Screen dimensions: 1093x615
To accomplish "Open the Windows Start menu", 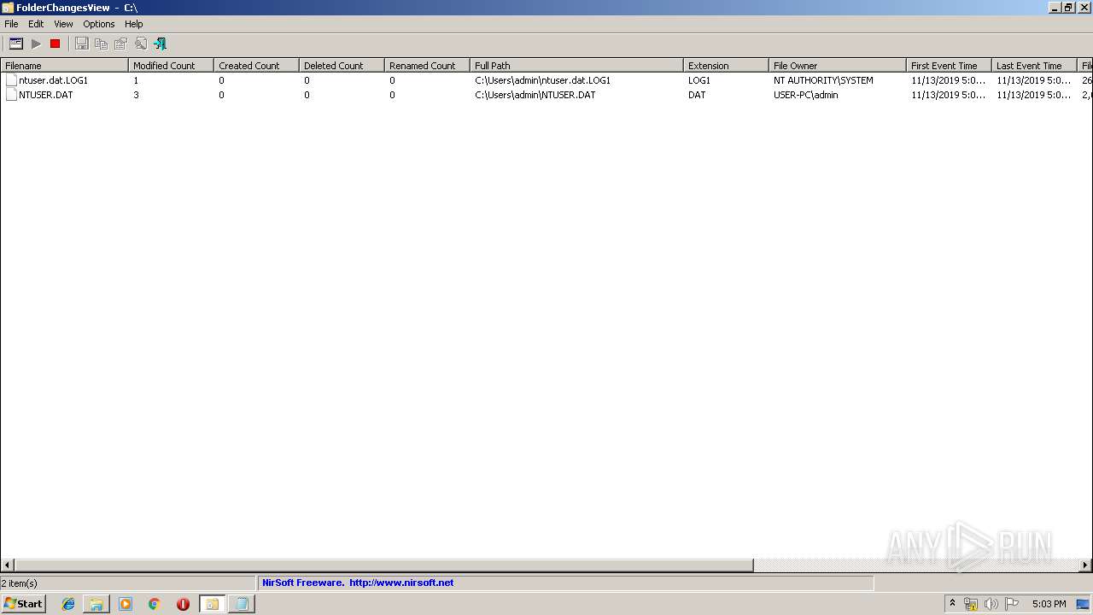I will click(23, 604).
